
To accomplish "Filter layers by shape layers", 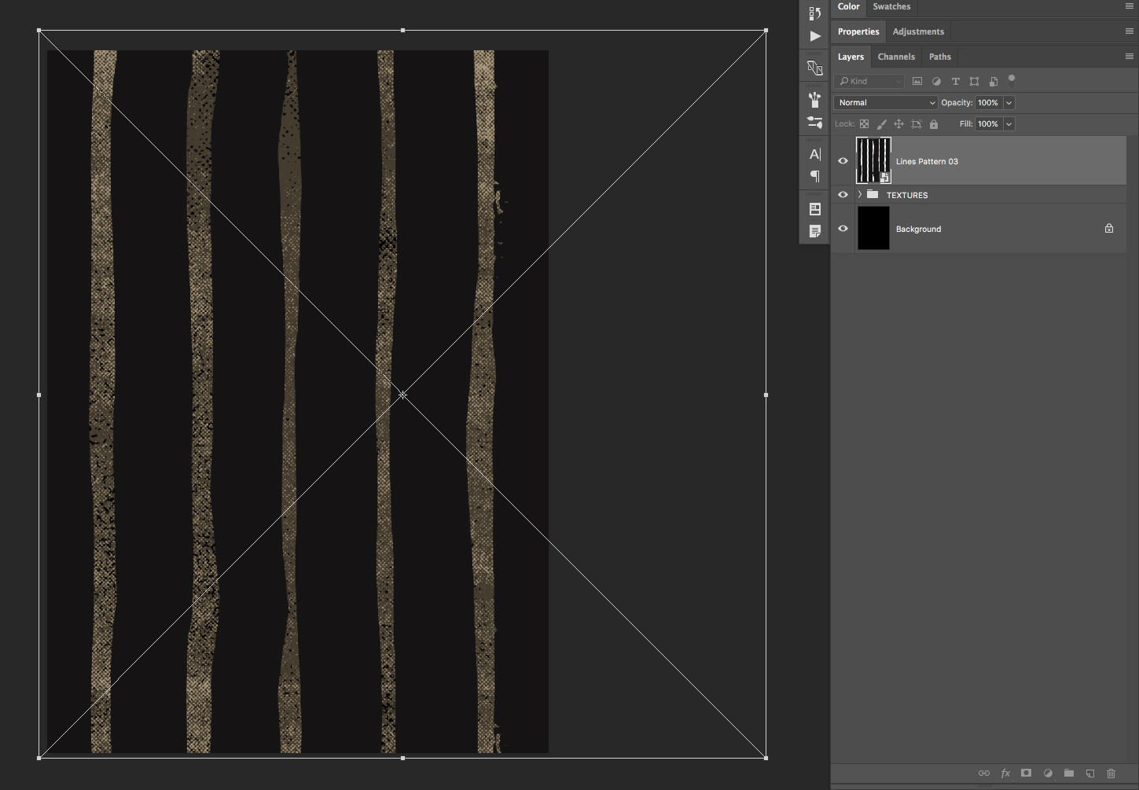I will point(975,81).
